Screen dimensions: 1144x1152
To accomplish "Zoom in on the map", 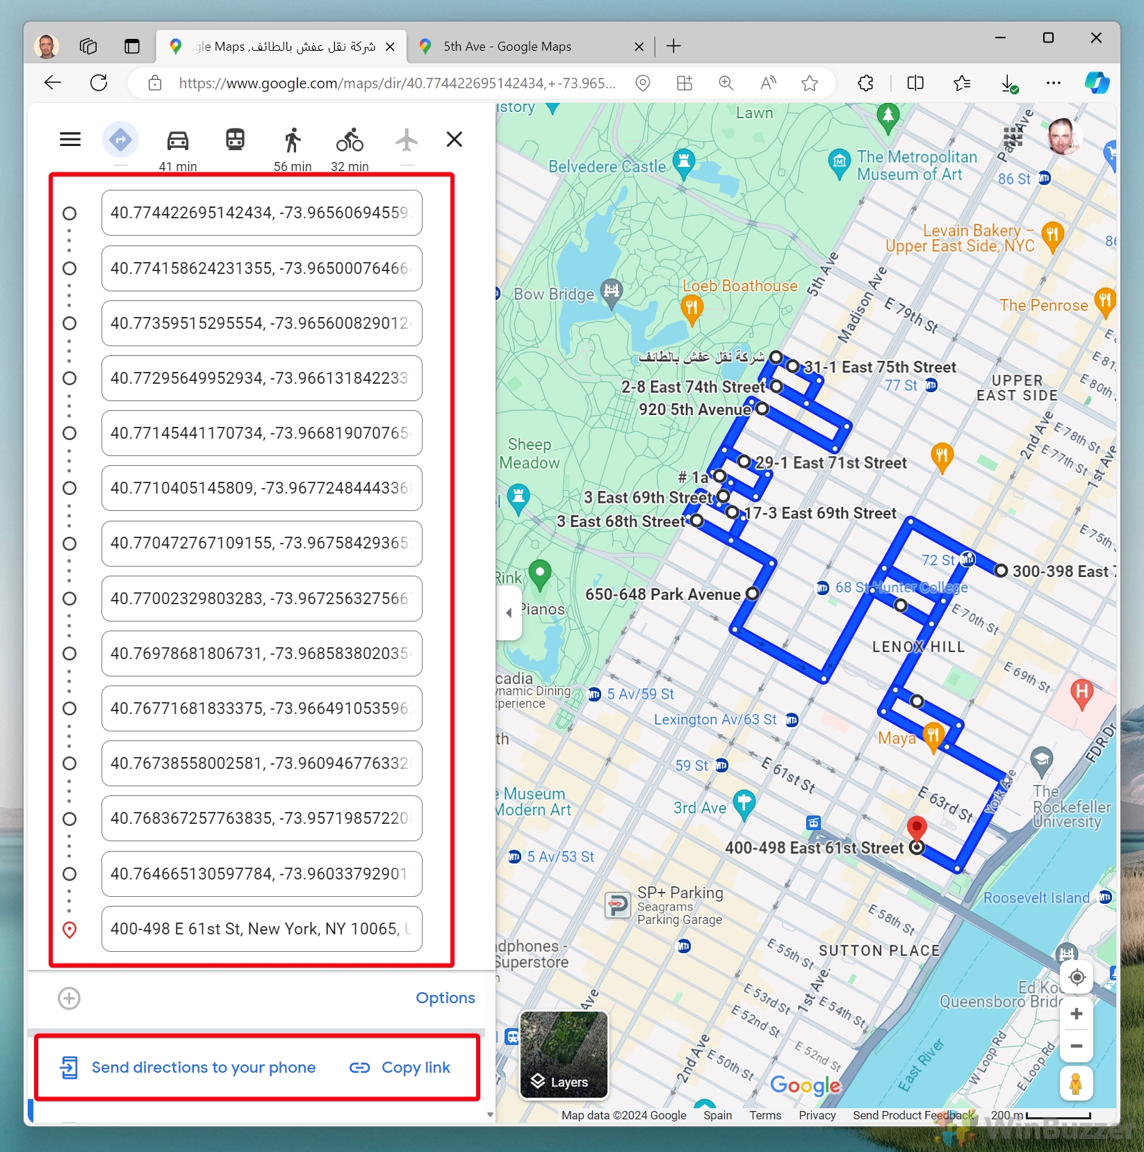I will 1077,1014.
